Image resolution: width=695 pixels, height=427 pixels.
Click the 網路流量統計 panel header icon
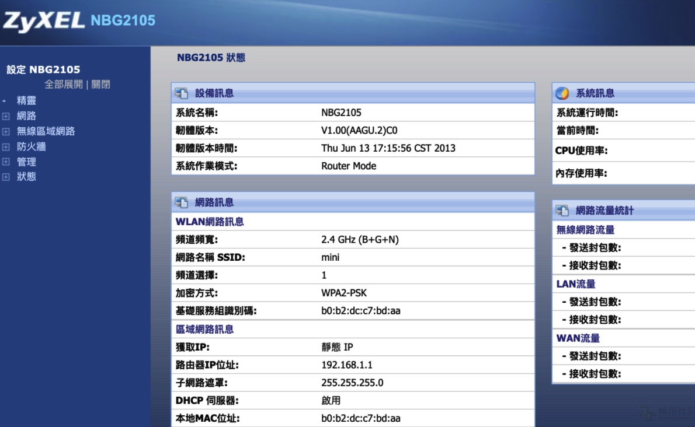(x=562, y=211)
